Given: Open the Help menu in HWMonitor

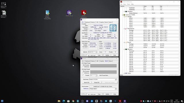Looking at the screenshot, I should click(x=132, y=4).
